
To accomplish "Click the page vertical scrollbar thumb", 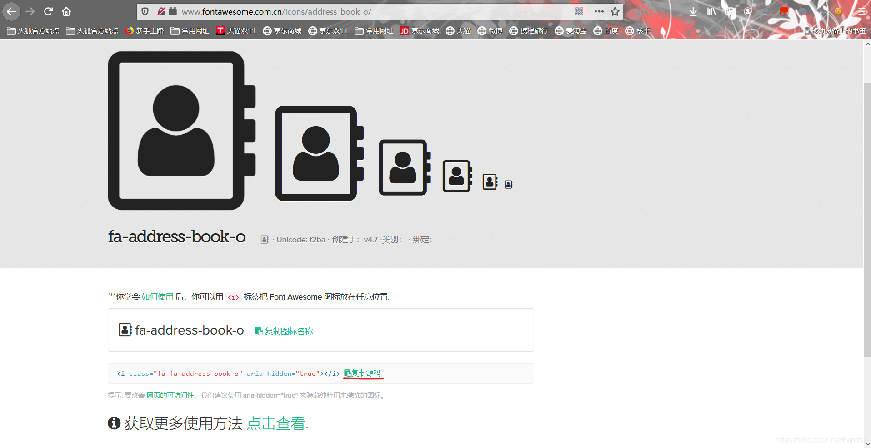I will [867, 220].
